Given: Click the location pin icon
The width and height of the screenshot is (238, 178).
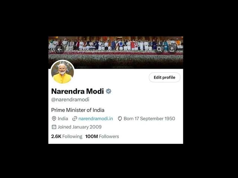Looking at the screenshot, I should click(54, 119).
